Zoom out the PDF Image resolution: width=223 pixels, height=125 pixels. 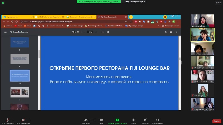(x=84, y=32)
